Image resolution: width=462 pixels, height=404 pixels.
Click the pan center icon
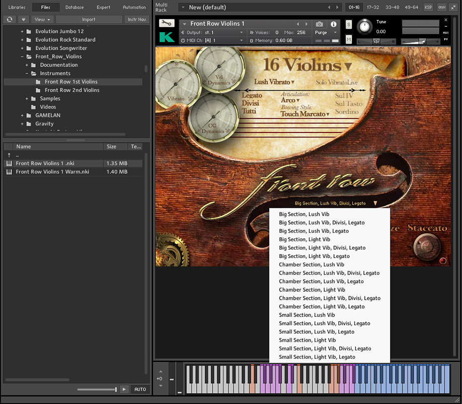click(376, 42)
